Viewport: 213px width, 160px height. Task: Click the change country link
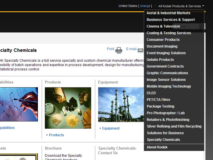145,6
